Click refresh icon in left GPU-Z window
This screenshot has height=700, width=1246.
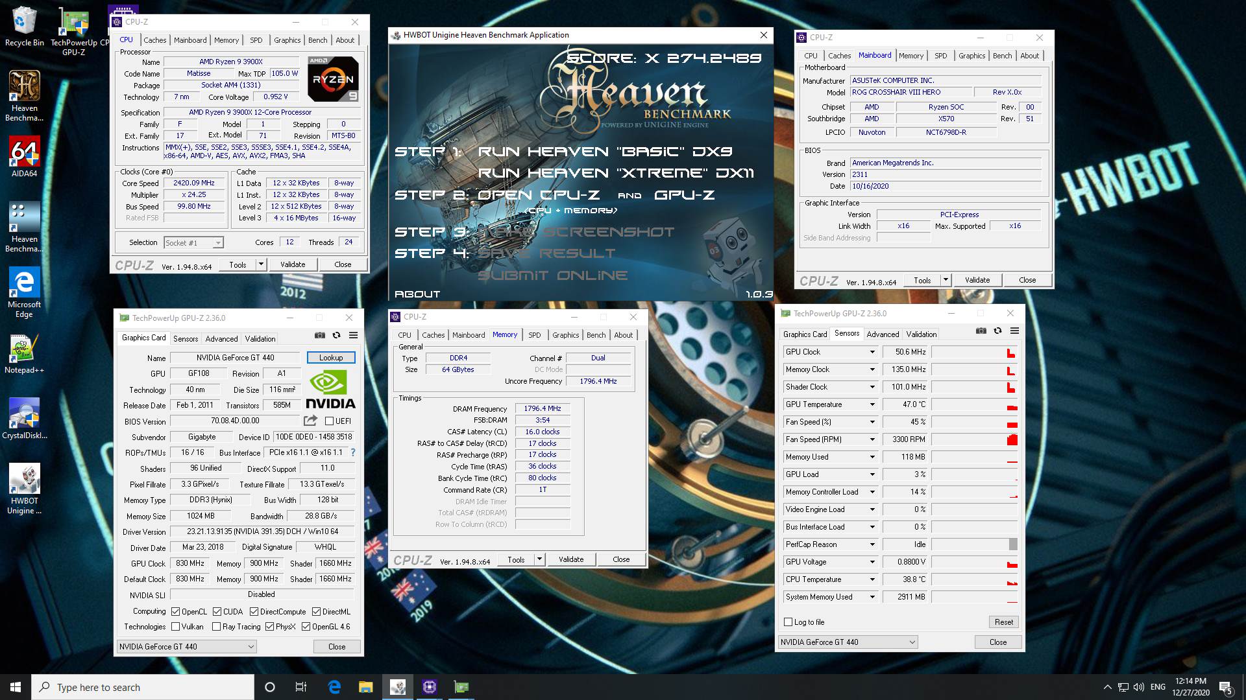pyautogui.click(x=336, y=335)
